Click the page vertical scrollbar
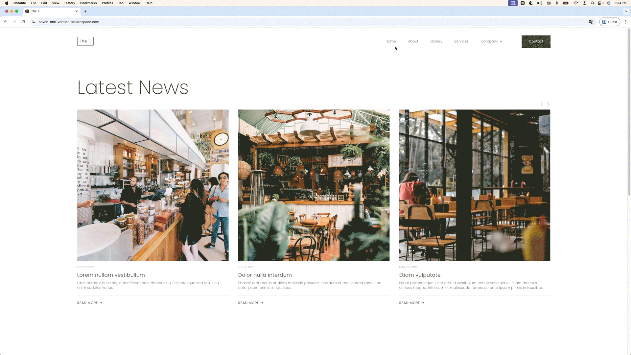The image size is (631, 355). click(x=629, y=112)
